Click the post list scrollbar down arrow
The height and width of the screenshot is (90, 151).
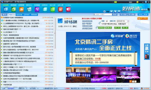coord(55,86)
